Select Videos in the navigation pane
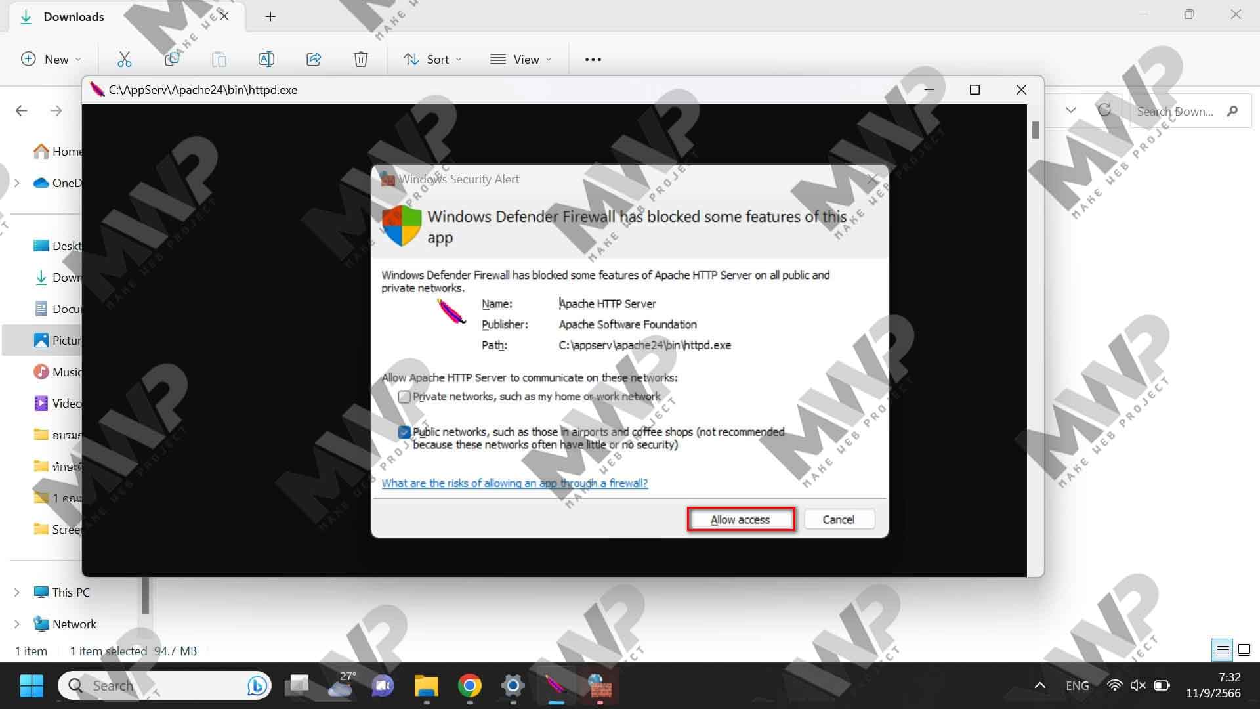This screenshot has height=709, width=1260. (58, 403)
